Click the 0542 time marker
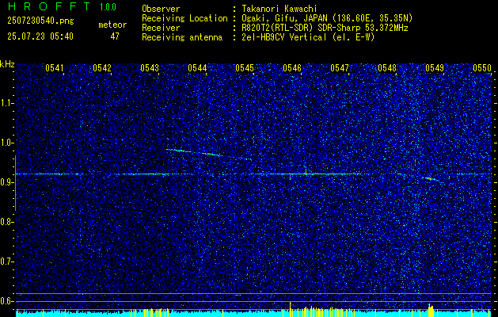The width and height of the screenshot is (498, 317). click(x=102, y=68)
